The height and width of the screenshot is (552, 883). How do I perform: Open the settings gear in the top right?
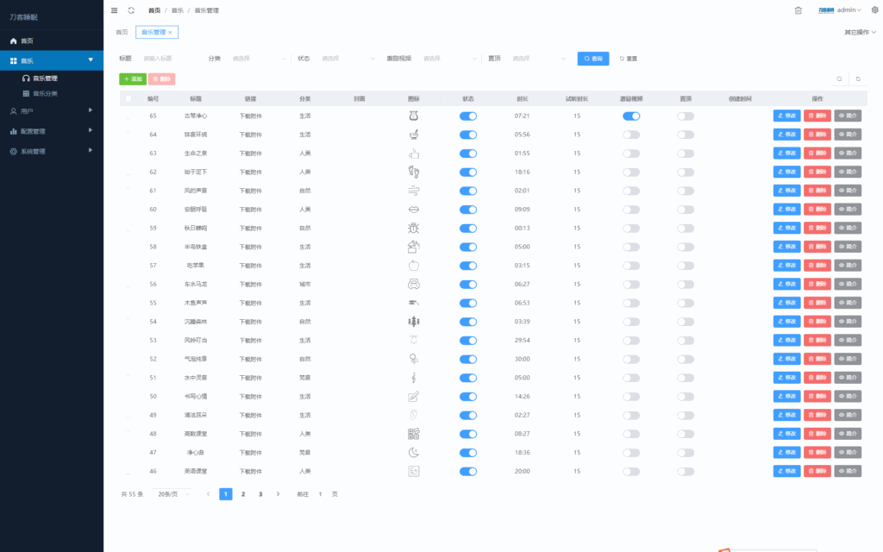874,10
